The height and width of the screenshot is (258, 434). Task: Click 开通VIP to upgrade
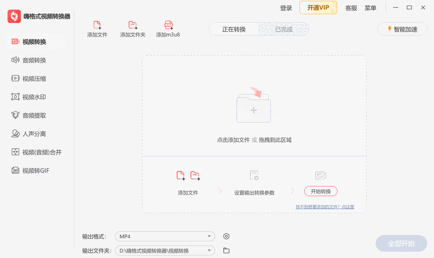point(318,8)
